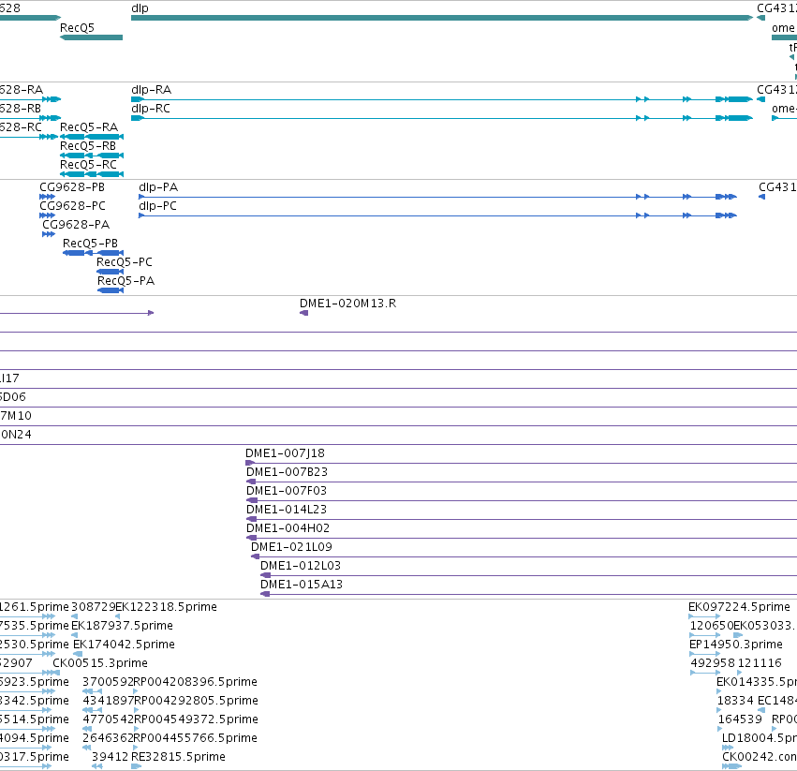797x771 pixels.
Task: Click the EK174042.5prime EST label
Action: click(124, 645)
